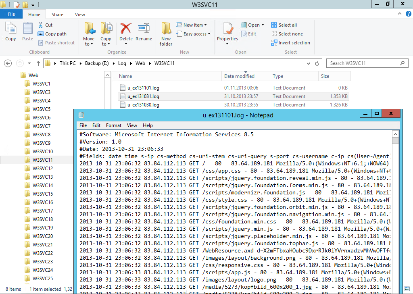Image resolution: width=413 pixels, height=294 pixels.
Task: Click the red Delete icon
Action: 126,29
